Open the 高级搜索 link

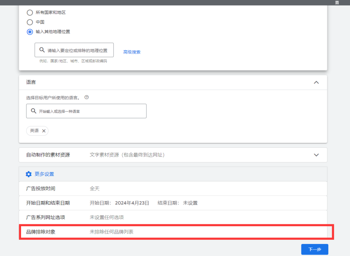tap(132, 52)
